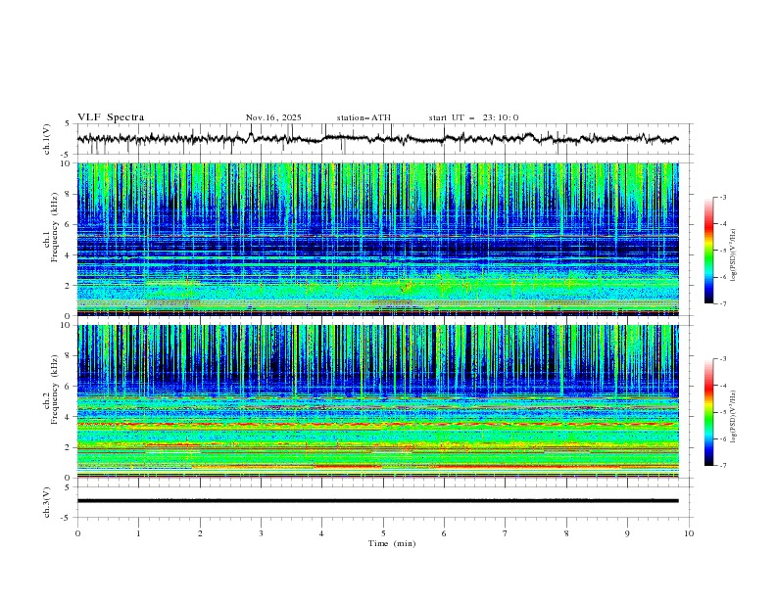This screenshot has height=599, width=776.
Task: Click the "3" tick on the time axis
Action: click(x=261, y=533)
